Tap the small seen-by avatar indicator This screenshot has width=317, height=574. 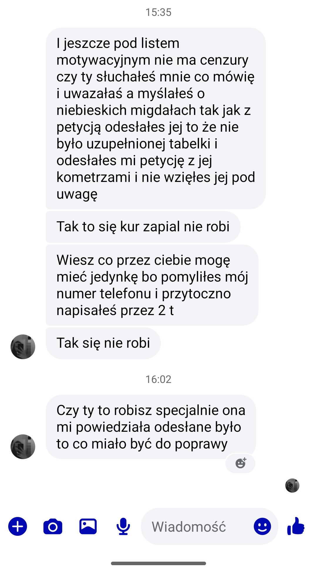(x=292, y=485)
